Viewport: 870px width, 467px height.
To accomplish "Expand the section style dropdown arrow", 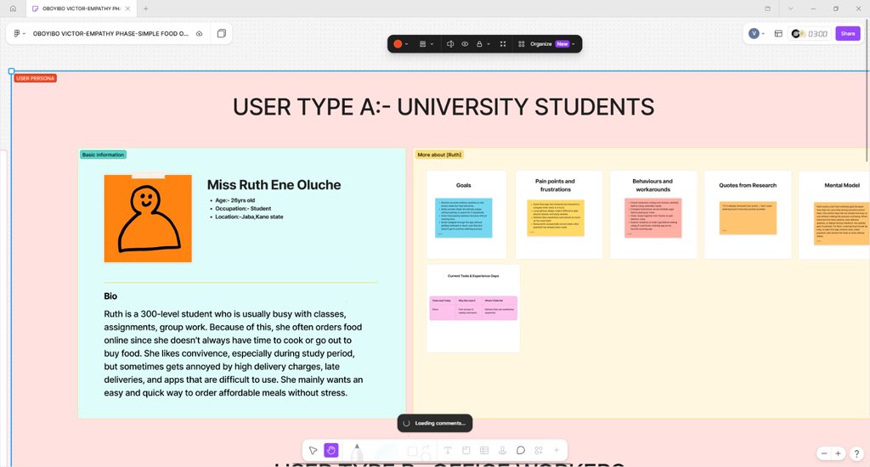I will pyautogui.click(x=432, y=44).
